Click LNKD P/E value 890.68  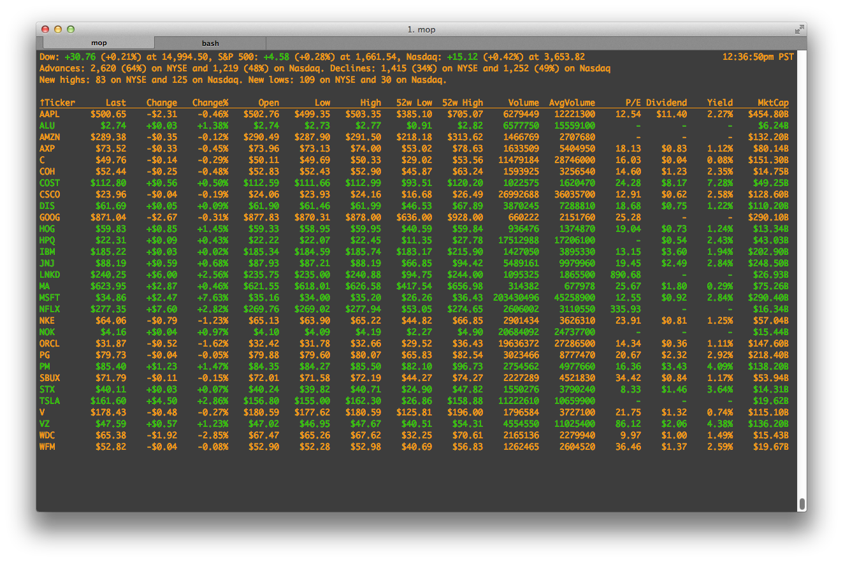[626, 275]
